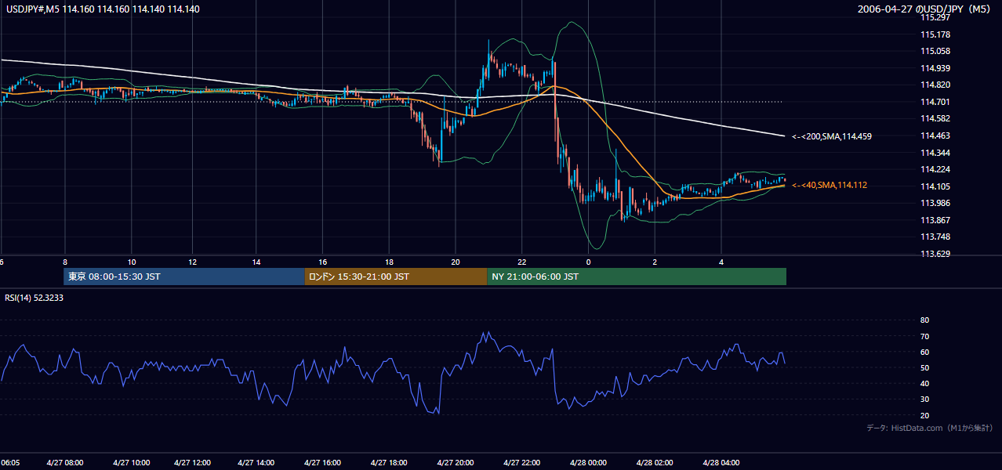Click bottom time label 4/28 00:00

coord(588,462)
